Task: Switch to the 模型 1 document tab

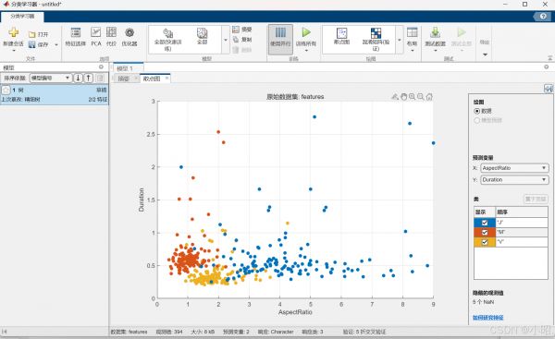Action: pyautogui.click(x=129, y=67)
